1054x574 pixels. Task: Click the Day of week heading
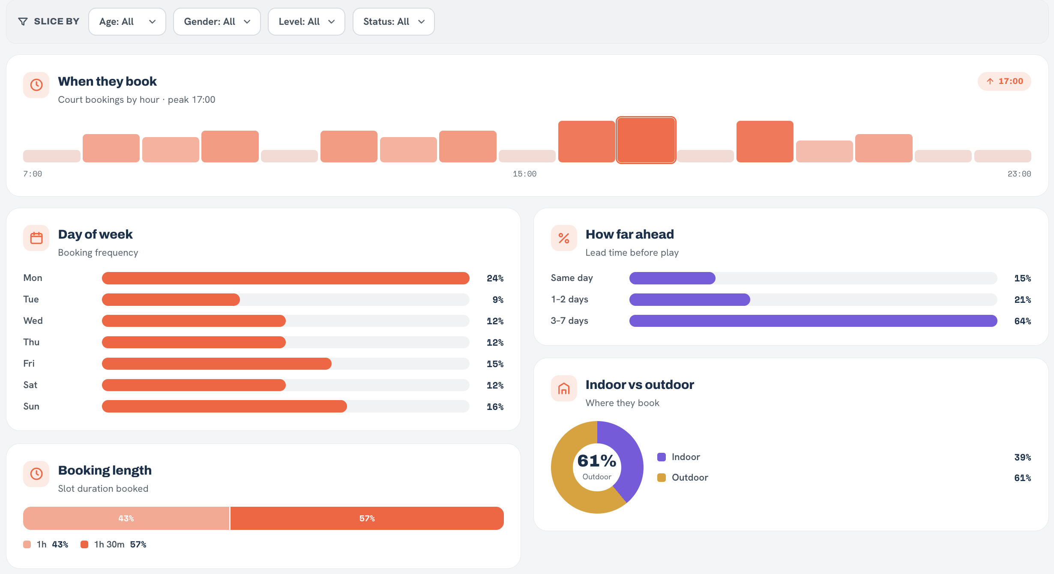point(96,234)
